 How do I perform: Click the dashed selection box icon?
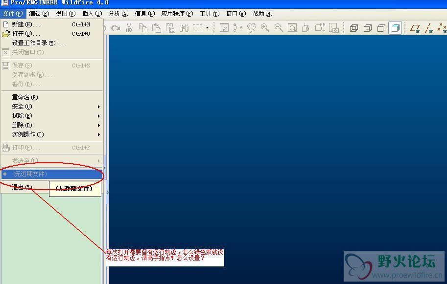[198, 28]
